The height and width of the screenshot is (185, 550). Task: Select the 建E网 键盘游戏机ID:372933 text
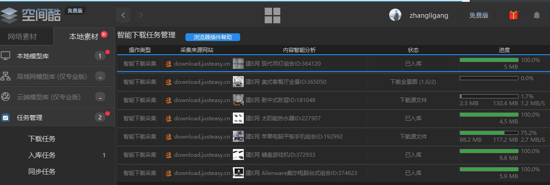[x=280, y=155]
